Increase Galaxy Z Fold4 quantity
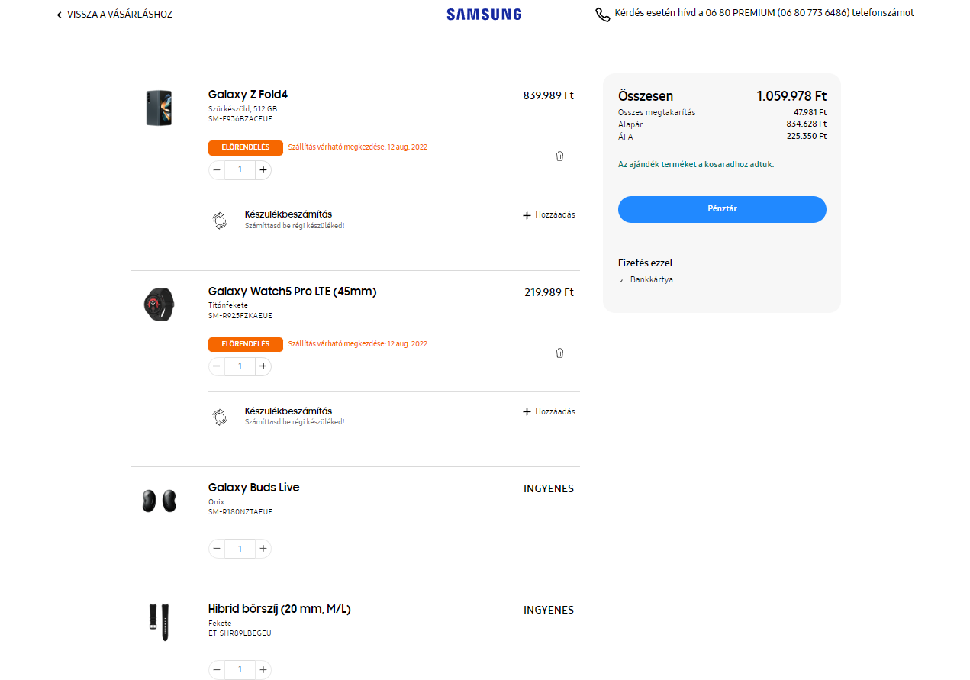This screenshot has height=680, width=970. [x=263, y=170]
